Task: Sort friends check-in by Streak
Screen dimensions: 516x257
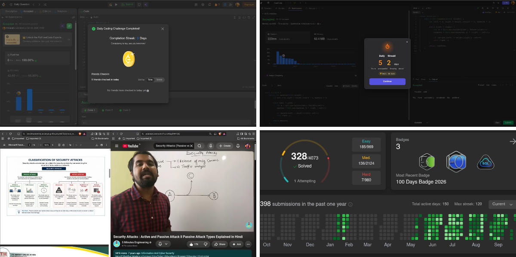Action: [x=159, y=80]
